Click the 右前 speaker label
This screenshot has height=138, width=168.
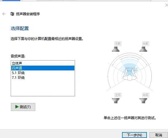tap(146, 44)
